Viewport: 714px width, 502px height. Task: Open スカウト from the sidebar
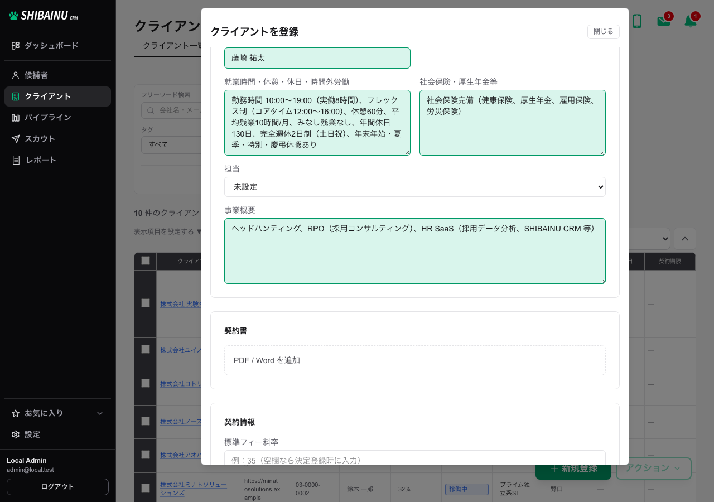click(x=58, y=139)
